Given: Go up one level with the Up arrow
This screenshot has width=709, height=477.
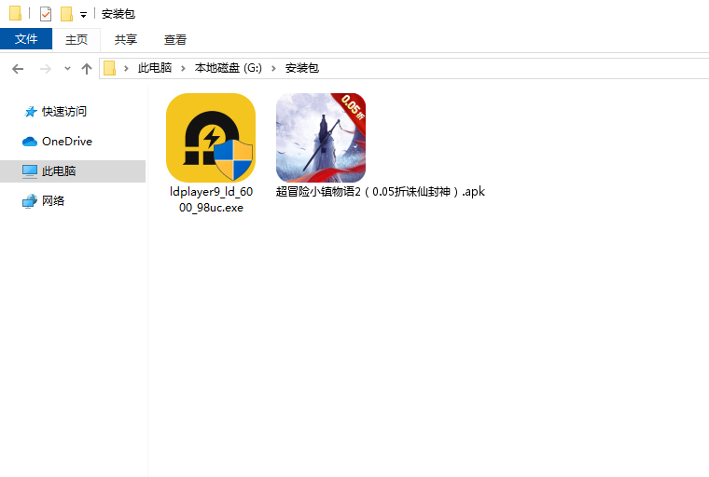Looking at the screenshot, I should click(87, 69).
